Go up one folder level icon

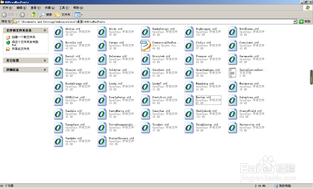33,15
